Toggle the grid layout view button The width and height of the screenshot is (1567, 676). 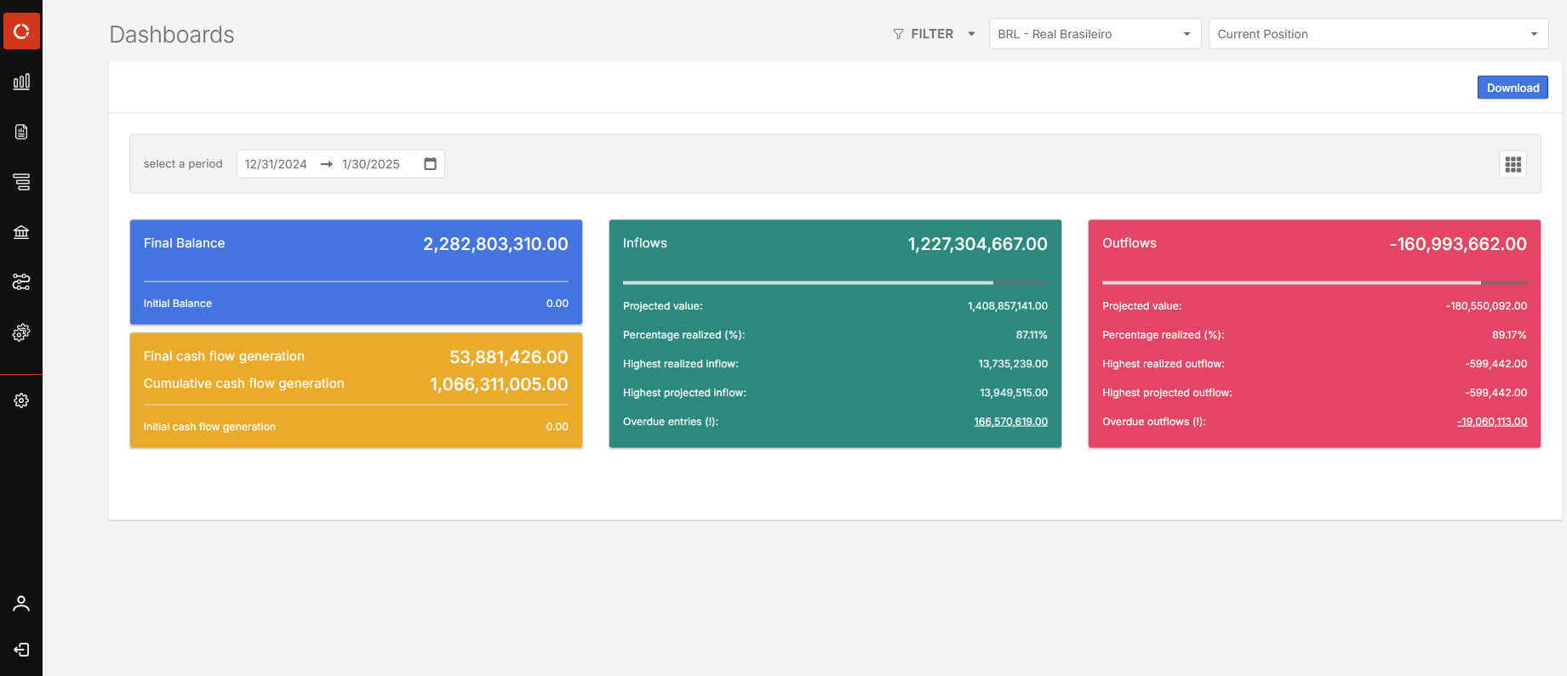pyautogui.click(x=1513, y=164)
